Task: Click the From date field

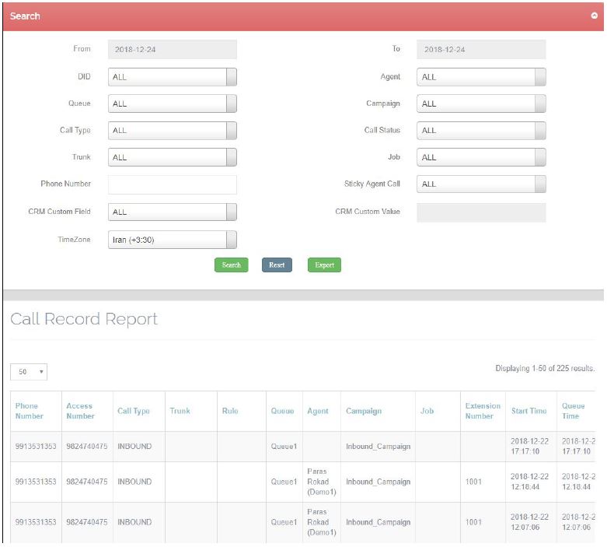Action: [x=172, y=50]
